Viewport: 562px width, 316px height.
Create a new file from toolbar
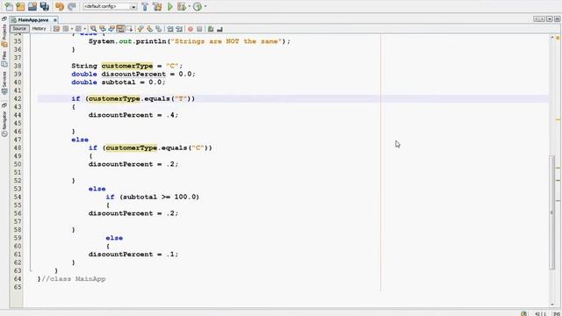click(9, 6)
